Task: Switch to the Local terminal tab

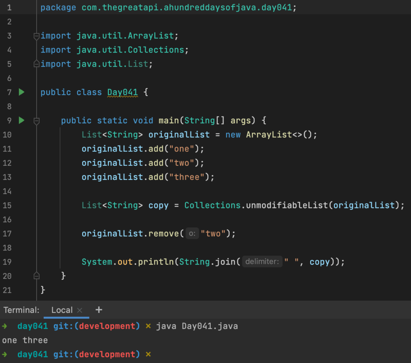Action: (62, 310)
